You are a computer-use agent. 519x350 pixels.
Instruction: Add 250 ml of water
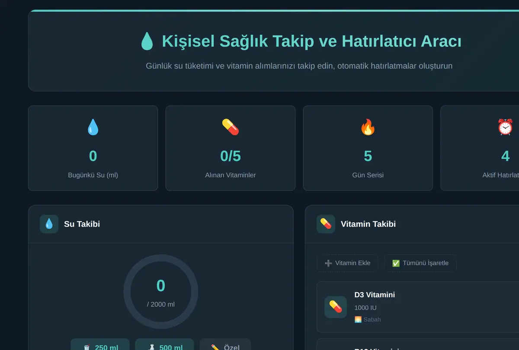pos(100,344)
